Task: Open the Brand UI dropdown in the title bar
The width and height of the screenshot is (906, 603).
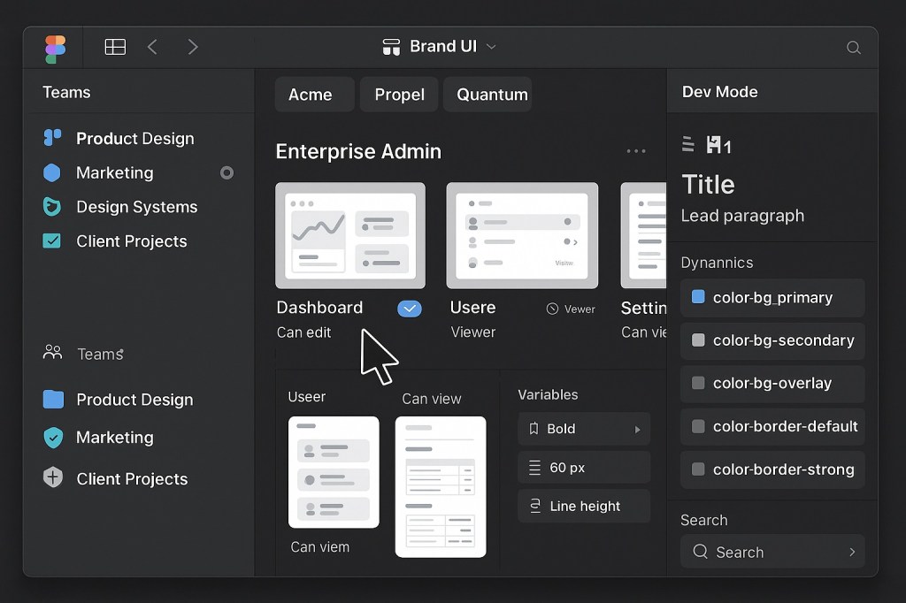Action: pyautogui.click(x=491, y=48)
